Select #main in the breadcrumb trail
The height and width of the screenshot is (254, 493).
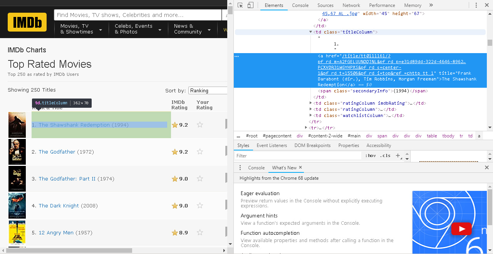pyautogui.click(x=354, y=136)
